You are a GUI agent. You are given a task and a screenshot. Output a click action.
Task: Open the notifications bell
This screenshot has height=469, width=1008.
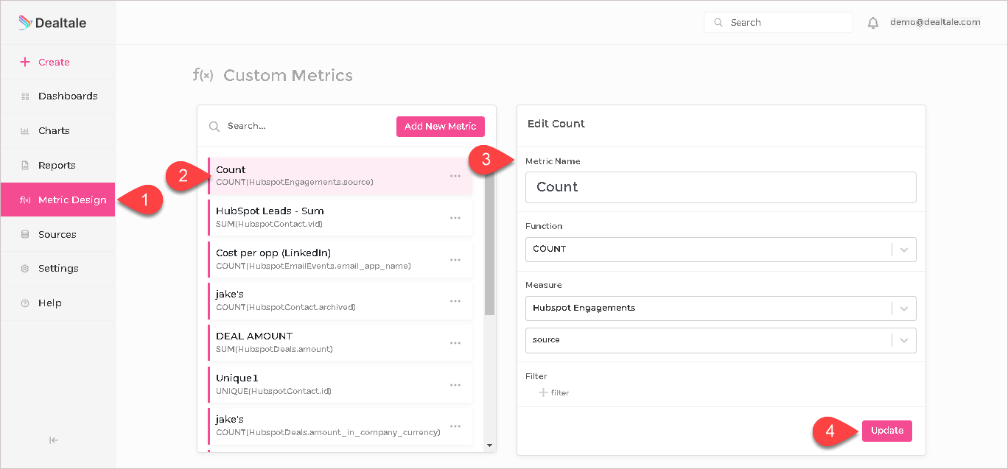click(873, 23)
